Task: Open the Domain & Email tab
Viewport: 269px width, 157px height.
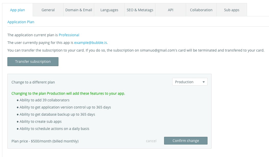Action: (x=79, y=10)
